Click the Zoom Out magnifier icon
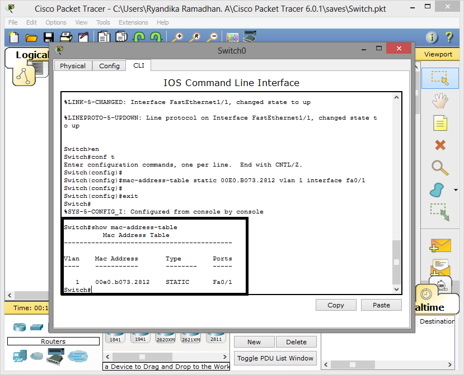This screenshot has width=464, height=375. [213, 37]
